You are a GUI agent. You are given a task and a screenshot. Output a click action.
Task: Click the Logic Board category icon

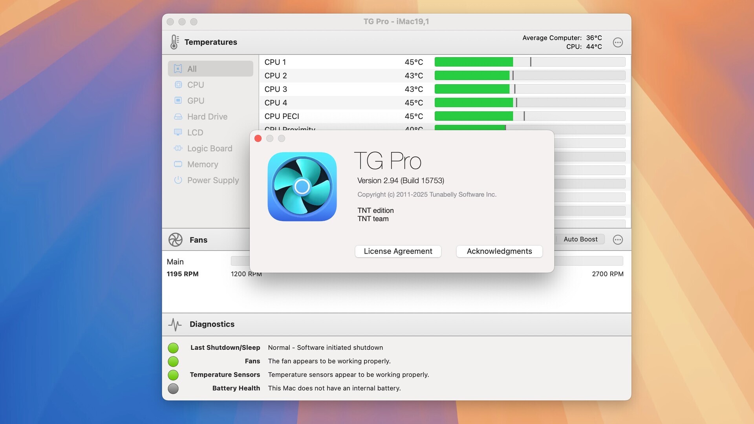178,148
